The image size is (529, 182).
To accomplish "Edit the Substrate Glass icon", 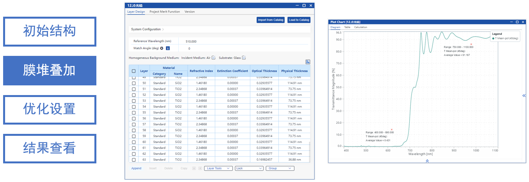I will (244, 58).
